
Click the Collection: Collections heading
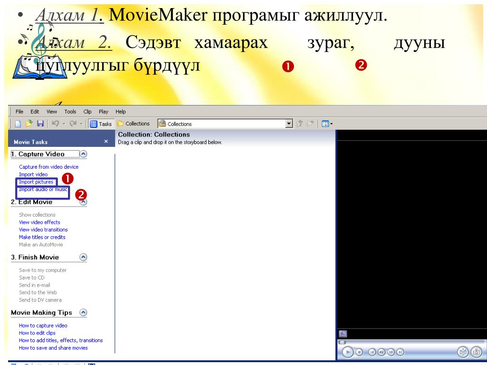point(154,134)
